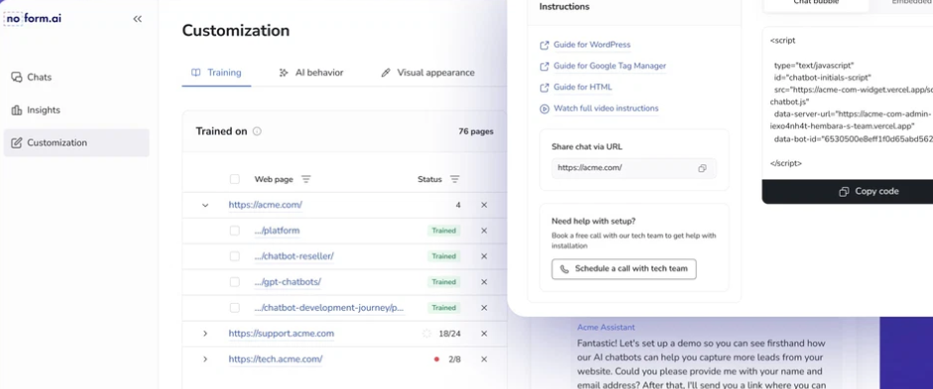The image size is (933, 389).
Task: Collapse the sidebar with double-chevron icon
Action: [138, 19]
